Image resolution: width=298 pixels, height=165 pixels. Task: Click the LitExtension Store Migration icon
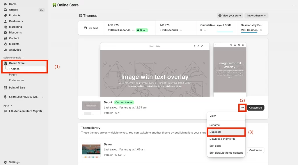(x=5, y=111)
